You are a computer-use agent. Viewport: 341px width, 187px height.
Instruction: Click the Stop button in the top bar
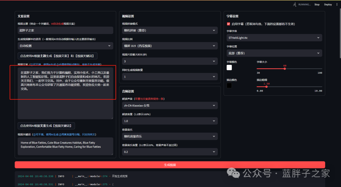point(317,4)
